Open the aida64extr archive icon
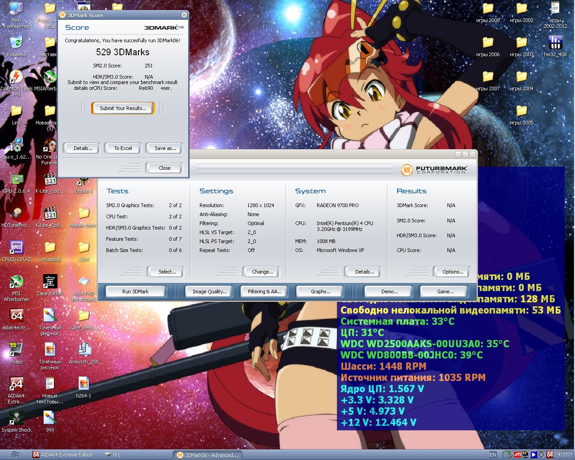Image resolution: width=575 pixels, height=460 pixels. 17,319
